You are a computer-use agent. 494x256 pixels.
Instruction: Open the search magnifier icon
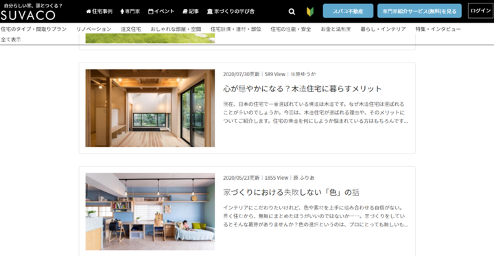click(x=292, y=12)
